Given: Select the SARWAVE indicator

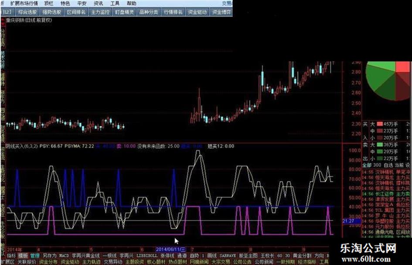Looking at the screenshot, I should click(228, 255).
